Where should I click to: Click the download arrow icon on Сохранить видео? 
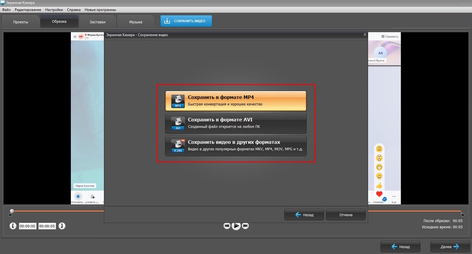click(x=167, y=21)
